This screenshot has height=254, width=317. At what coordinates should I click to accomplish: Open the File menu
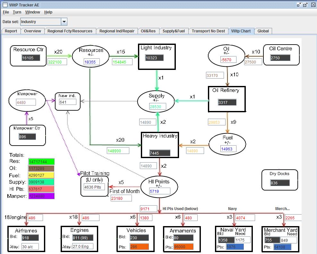6,12
